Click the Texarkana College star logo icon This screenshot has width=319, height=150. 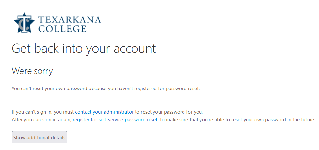tap(24, 23)
